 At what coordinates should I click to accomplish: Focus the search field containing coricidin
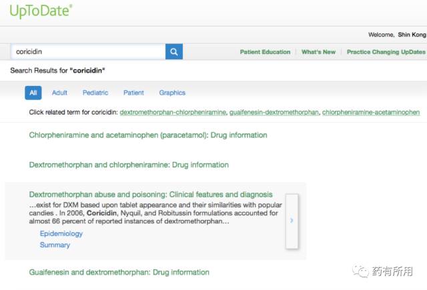88,52
